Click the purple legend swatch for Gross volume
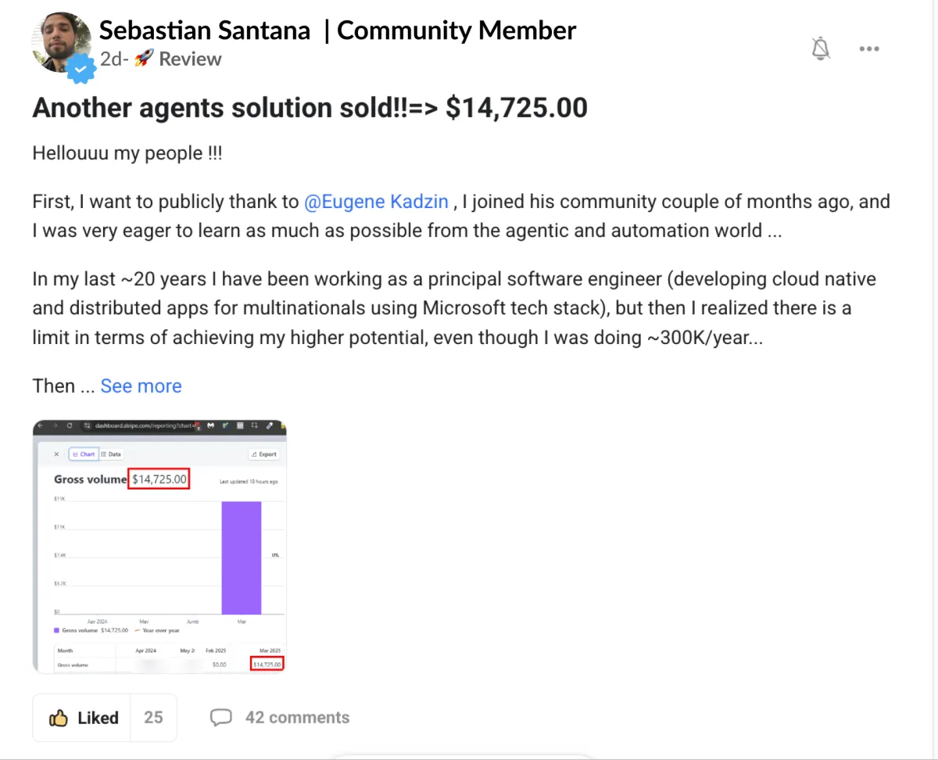 point(56,630)
